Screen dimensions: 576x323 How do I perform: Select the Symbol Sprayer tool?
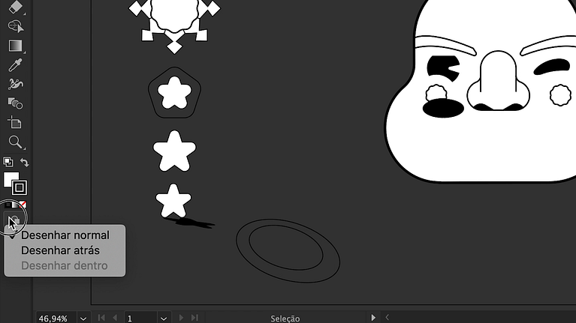[x=15, y=84]
